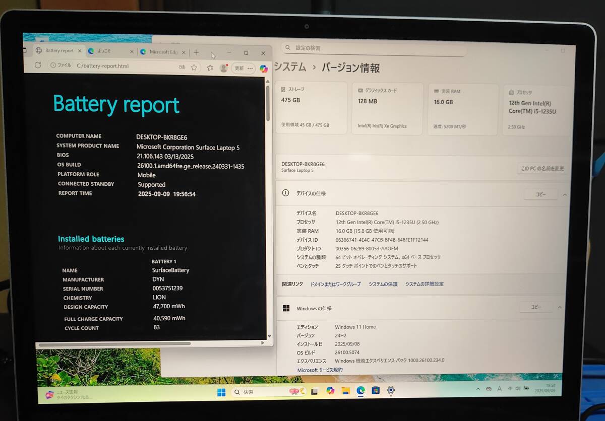
Task: Click the read aloud icon in address bar
Action: (182, 66)
